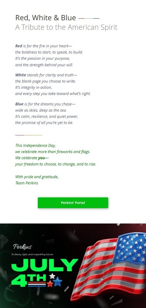Click the dashed gradient divider line
The width and height of the screenshot is (146, 308).
(29, 135)
